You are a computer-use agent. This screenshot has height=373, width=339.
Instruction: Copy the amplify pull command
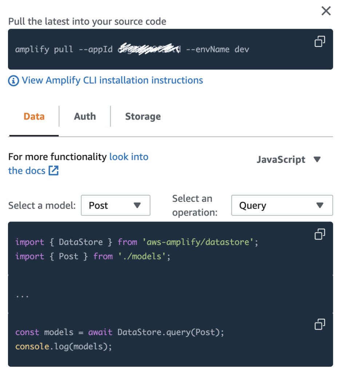click(x=320, y=42)
